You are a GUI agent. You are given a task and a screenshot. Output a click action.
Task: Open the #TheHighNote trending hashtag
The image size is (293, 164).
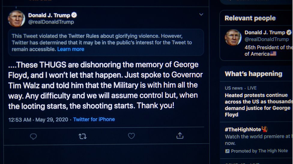point(243,129)
